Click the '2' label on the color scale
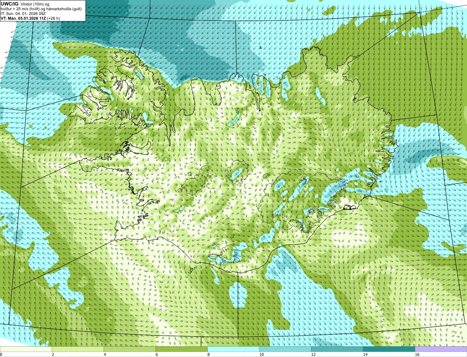Image resolution: width=467 pixels, height=357 pixels. click(x=53, y=354)
